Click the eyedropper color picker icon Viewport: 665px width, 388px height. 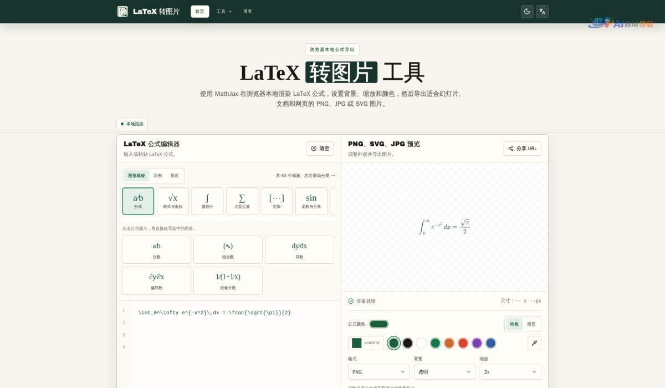click(534, 343)
